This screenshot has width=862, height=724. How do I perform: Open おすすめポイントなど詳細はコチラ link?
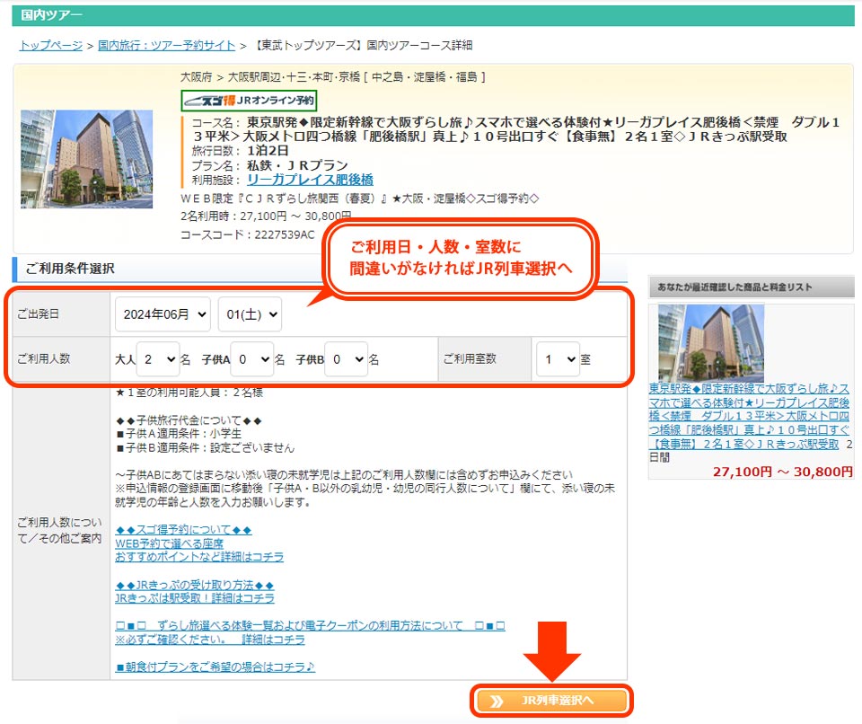coord(198,557)
